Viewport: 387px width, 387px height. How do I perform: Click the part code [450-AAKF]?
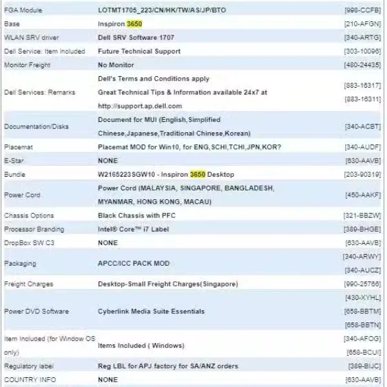click(362, 195)
